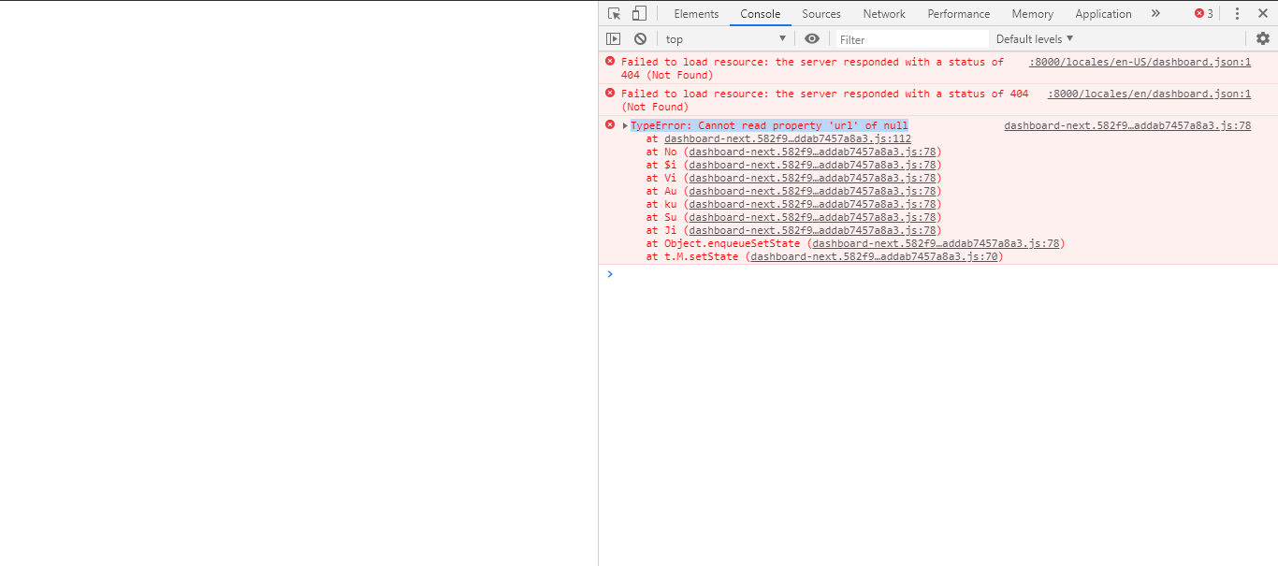Open the t.M.setState stack frame link
Viewport: 1278px width, 566px height.
874,256
